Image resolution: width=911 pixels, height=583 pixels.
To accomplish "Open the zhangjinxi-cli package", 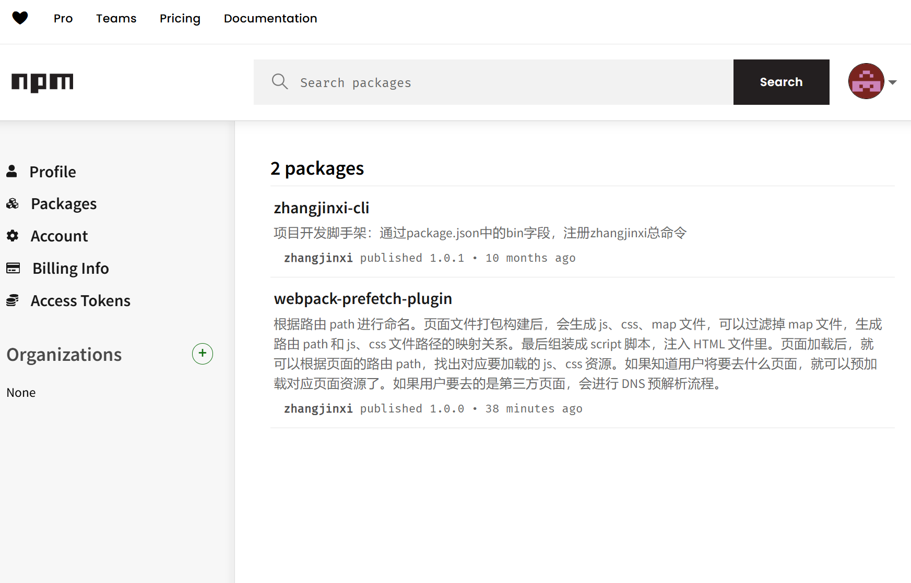I will pos(322,208).
